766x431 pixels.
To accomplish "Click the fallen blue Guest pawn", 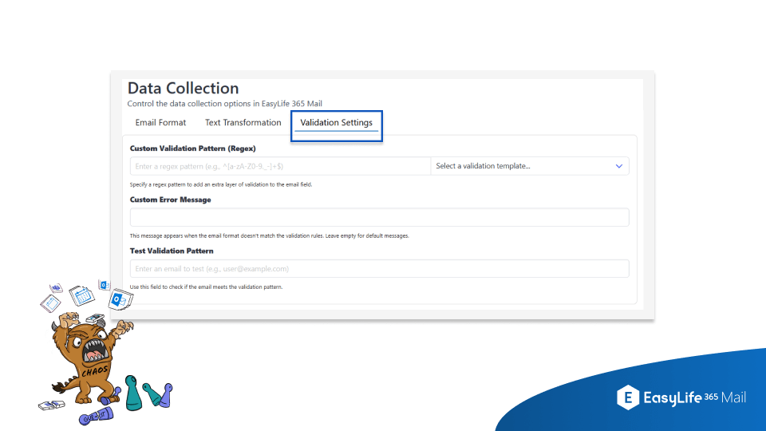I will click(x=94, y=416).
